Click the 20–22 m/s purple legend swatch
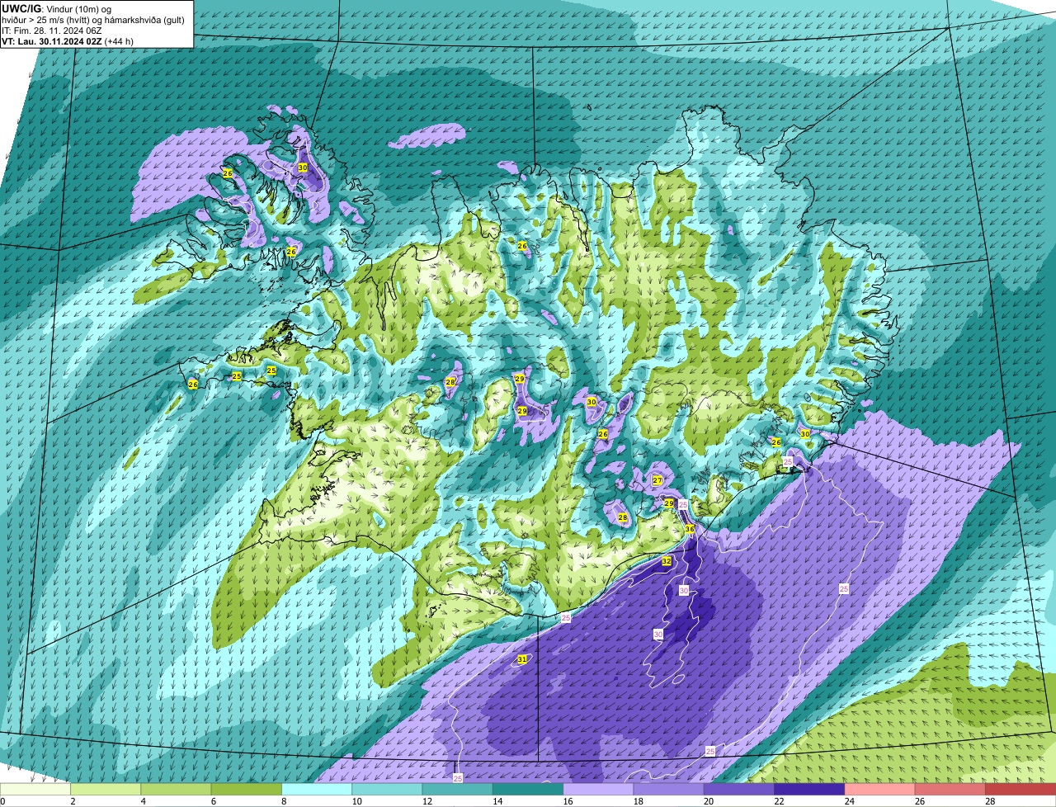 [739, 790]
